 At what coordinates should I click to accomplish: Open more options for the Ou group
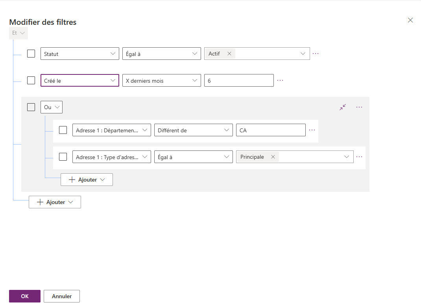click(x=359, y=107)
